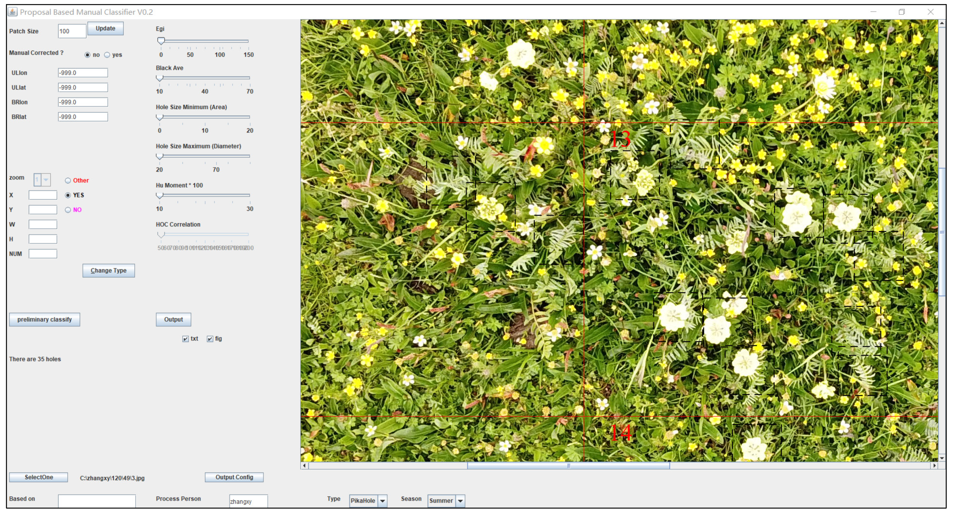Click the Hu Moment * 100 slider thumb

159,195
